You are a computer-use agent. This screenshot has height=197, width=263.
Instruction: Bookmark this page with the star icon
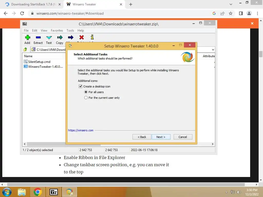coord(231,13)
